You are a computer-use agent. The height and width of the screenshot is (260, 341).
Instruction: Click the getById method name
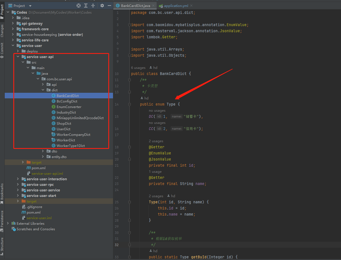199,257
